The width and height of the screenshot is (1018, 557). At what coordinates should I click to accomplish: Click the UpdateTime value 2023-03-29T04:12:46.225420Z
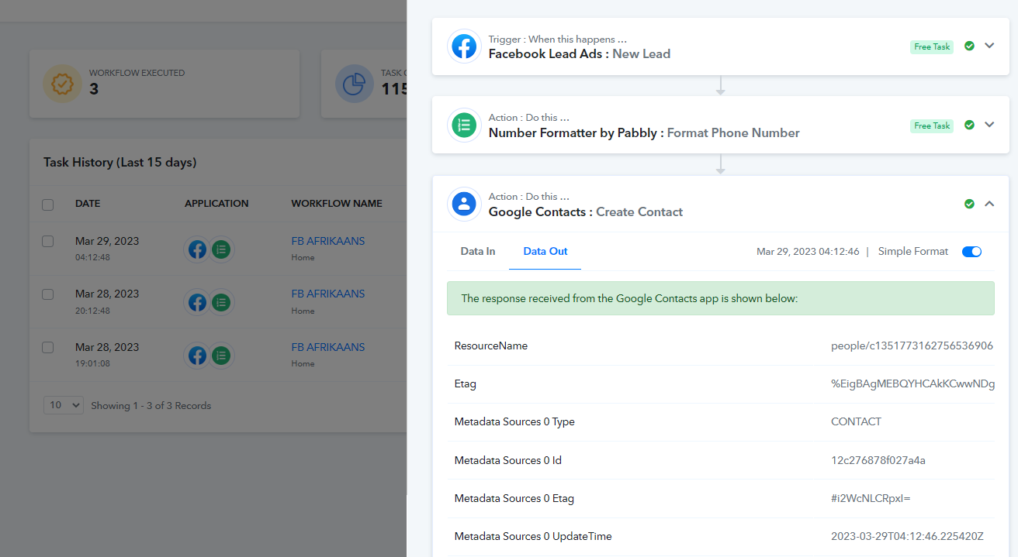[x=907, y=536]
